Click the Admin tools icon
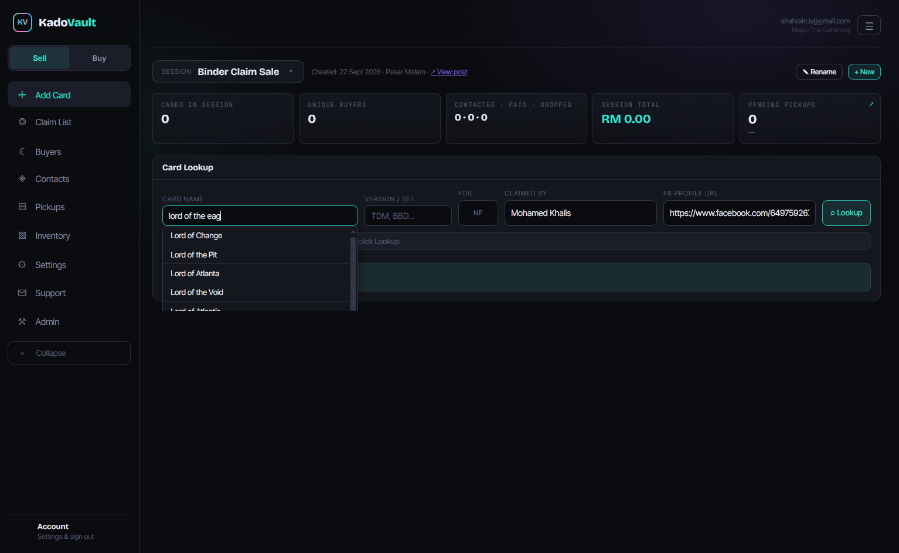Viewport: 899px width, 553px height. tap(22, 321)
